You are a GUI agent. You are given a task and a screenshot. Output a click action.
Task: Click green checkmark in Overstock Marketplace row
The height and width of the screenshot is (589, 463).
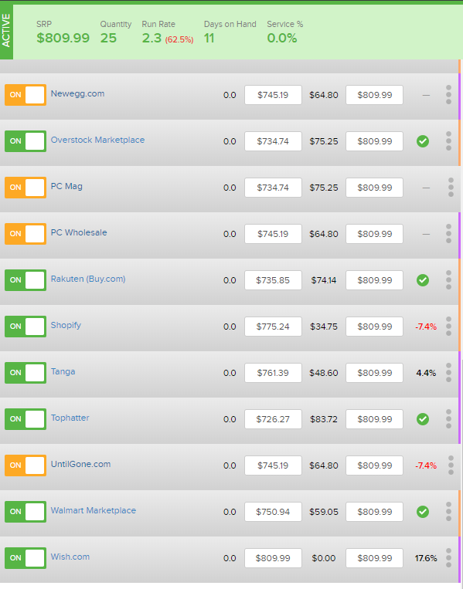423,141
